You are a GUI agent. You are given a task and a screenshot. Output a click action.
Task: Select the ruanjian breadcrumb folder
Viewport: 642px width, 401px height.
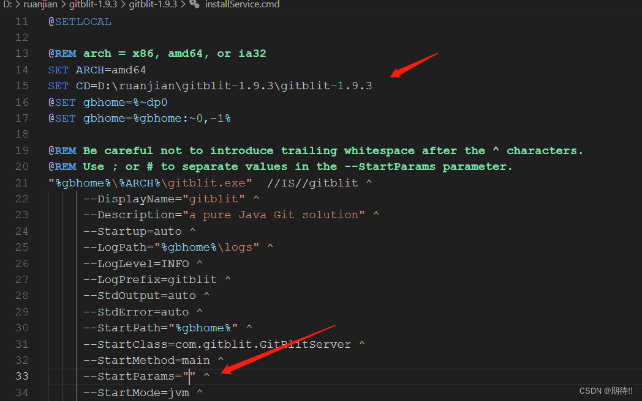click(x=40, y=4)
